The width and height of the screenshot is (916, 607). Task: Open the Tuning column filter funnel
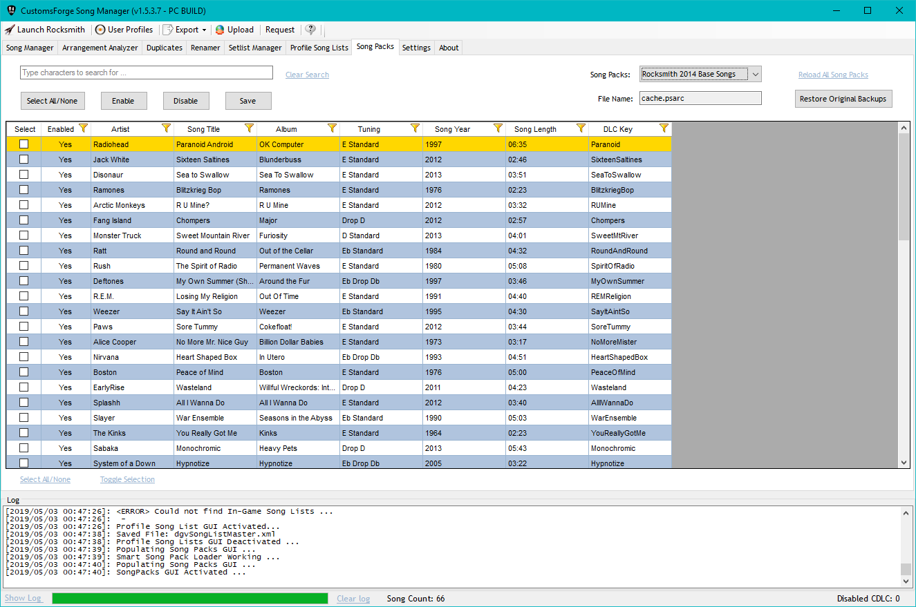(415, 128)
